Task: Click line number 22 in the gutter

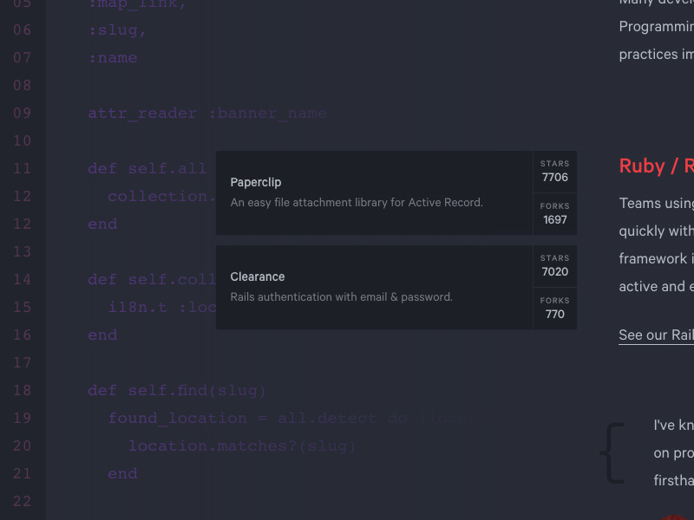Action: coord(22,501)
